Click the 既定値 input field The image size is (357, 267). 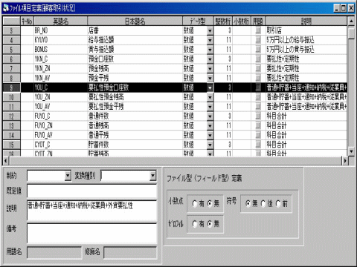(x=91, y=191)
